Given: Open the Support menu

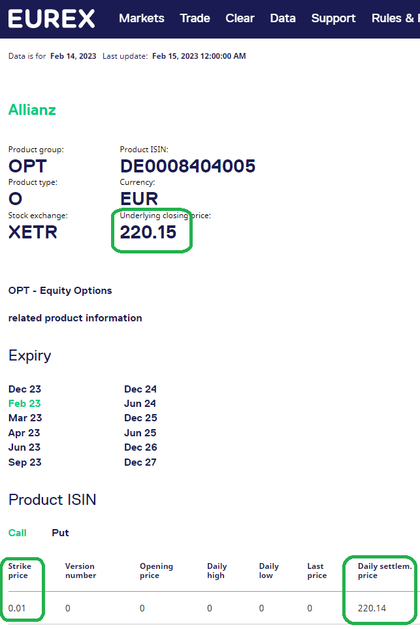Looking at the screenshot, I should point(333,18).
